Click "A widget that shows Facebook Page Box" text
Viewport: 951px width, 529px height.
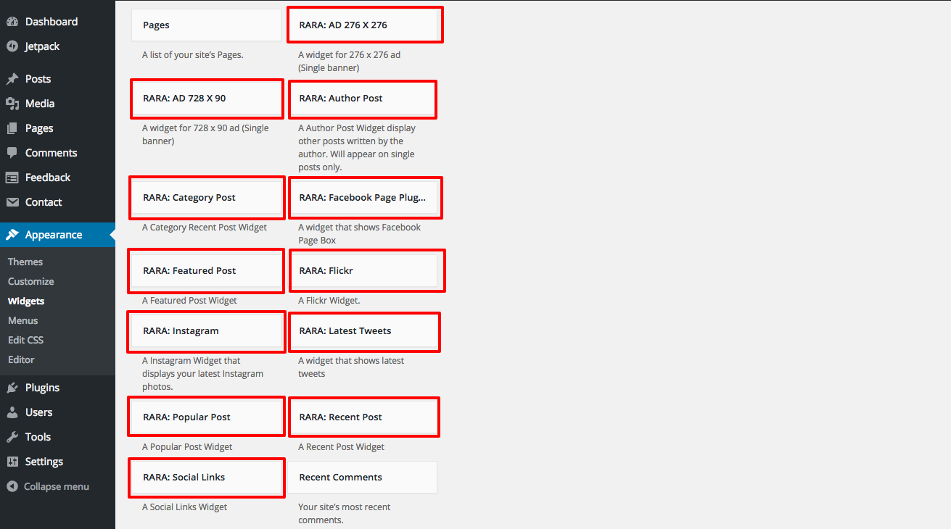coord(360,234)
